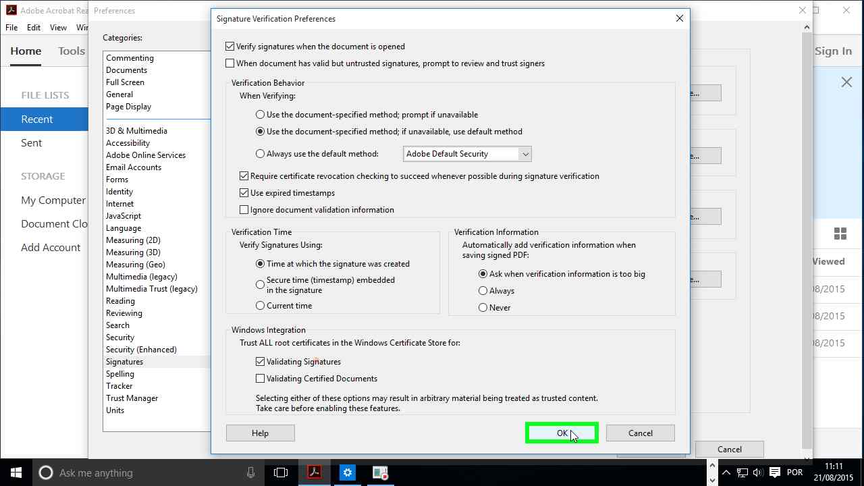
Task: Open the File menu
Action: tap(12, 28)
